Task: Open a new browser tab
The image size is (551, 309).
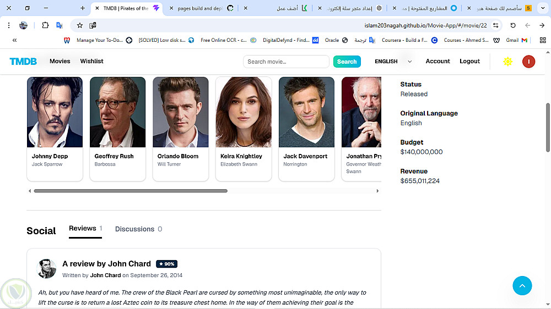Action: (83, 8)
